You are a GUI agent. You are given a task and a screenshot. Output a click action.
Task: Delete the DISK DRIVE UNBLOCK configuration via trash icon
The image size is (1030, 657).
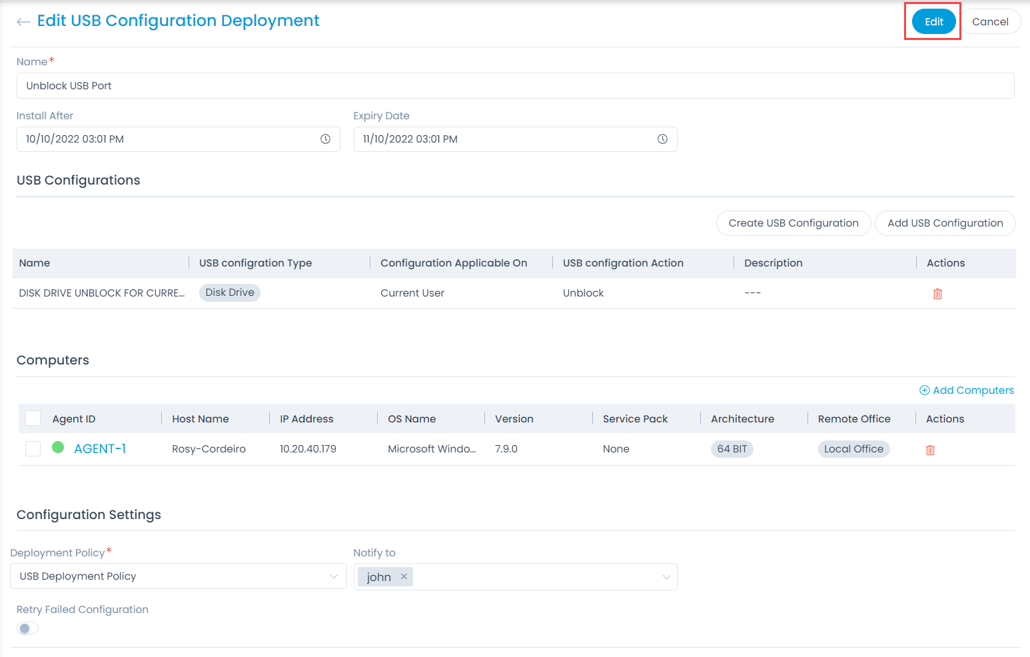[x=937, y=293]
